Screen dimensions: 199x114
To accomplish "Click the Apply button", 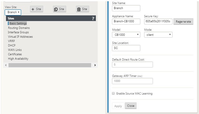I will (x=118, y=106).
